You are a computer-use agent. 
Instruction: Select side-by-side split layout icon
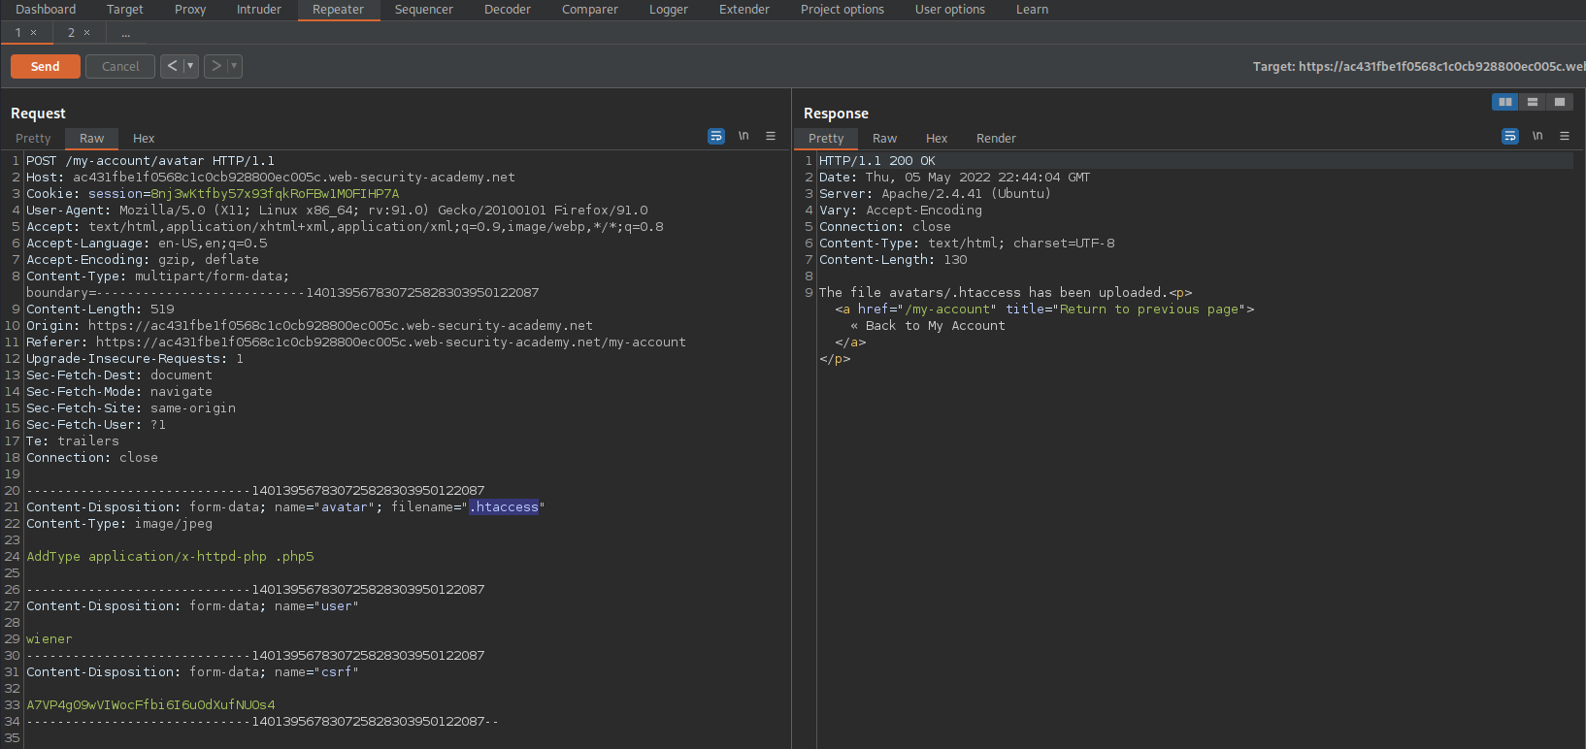(x=1505, y=102)
